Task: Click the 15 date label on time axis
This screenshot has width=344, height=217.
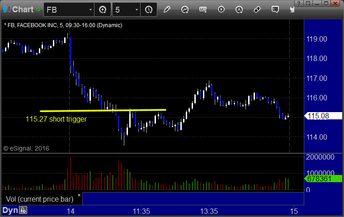Action: tap(294, 211)
